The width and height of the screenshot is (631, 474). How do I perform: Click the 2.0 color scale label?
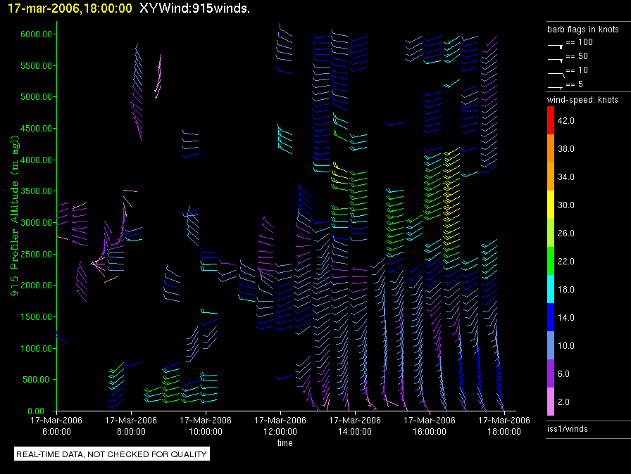(563, 402)
